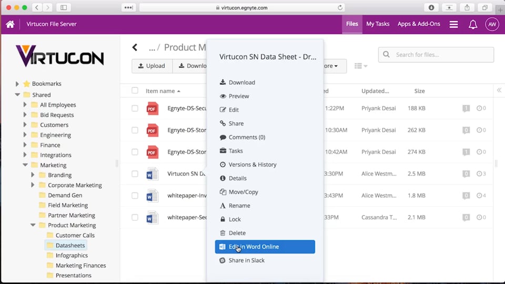The image size is (505, 284).
Task: Toggle the select-all checkbox in header
Action: pos(135,90)
